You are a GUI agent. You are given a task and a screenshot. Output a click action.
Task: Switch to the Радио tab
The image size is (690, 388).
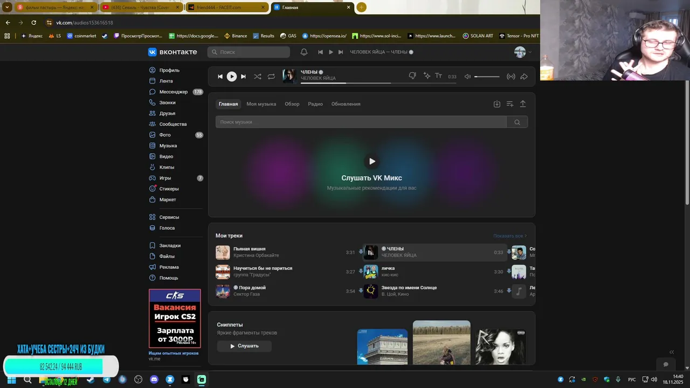tap(315, 104)
